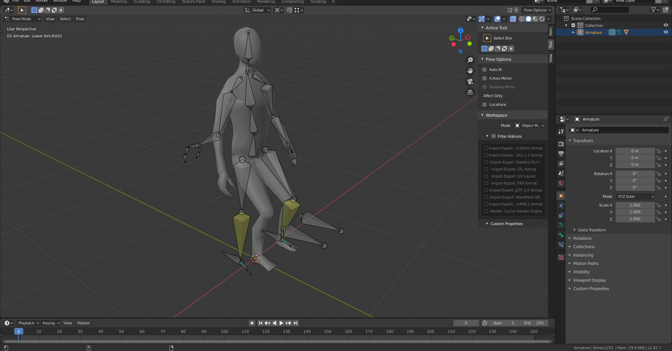Screen dimensions: 672x351
Task: Open the Global transform orientation dropdown
Action: 257,10
